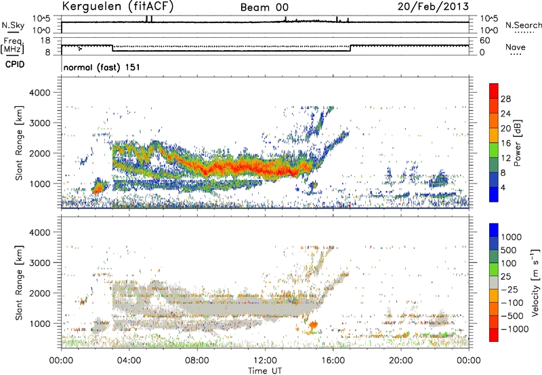
Task: Click the orange velocity blob near 15:00
Action: (x=313, y=325)
